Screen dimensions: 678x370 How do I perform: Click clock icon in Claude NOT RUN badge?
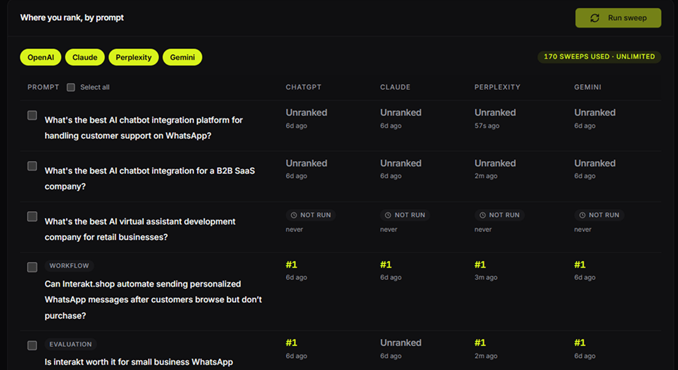point(388,215)
